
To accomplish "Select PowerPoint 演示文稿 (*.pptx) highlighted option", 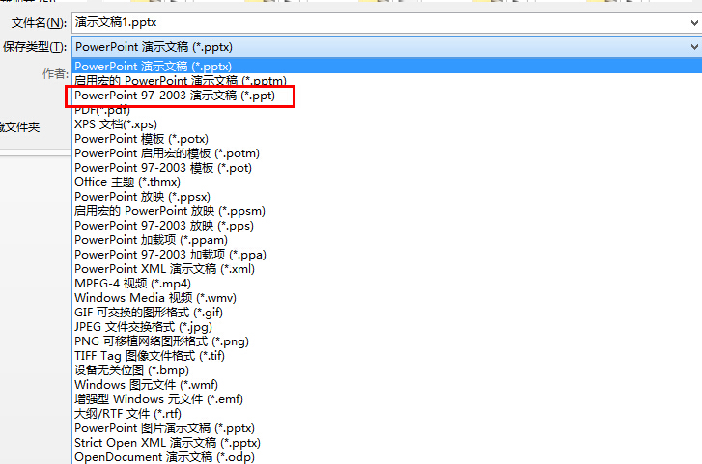I will pyautogui.click(x=387, y=67).
